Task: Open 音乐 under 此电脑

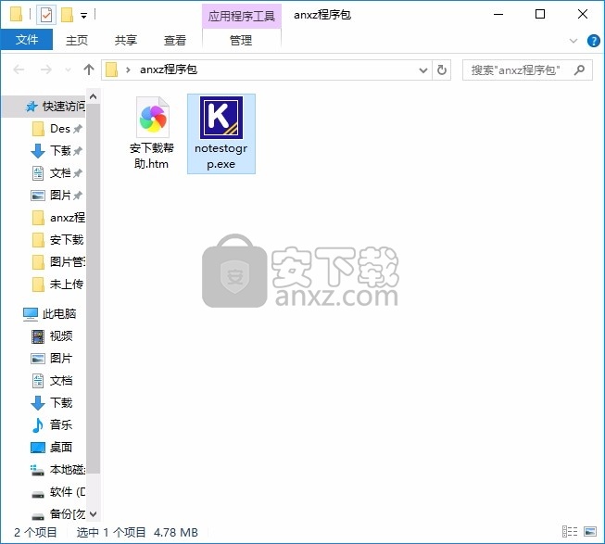Action: (x=50, y=425)
